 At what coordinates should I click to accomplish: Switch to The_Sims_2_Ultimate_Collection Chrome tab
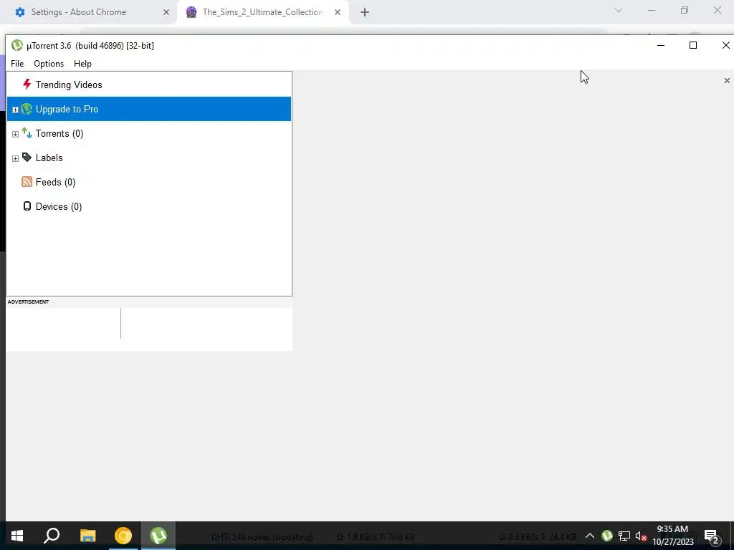click(262, 12)
